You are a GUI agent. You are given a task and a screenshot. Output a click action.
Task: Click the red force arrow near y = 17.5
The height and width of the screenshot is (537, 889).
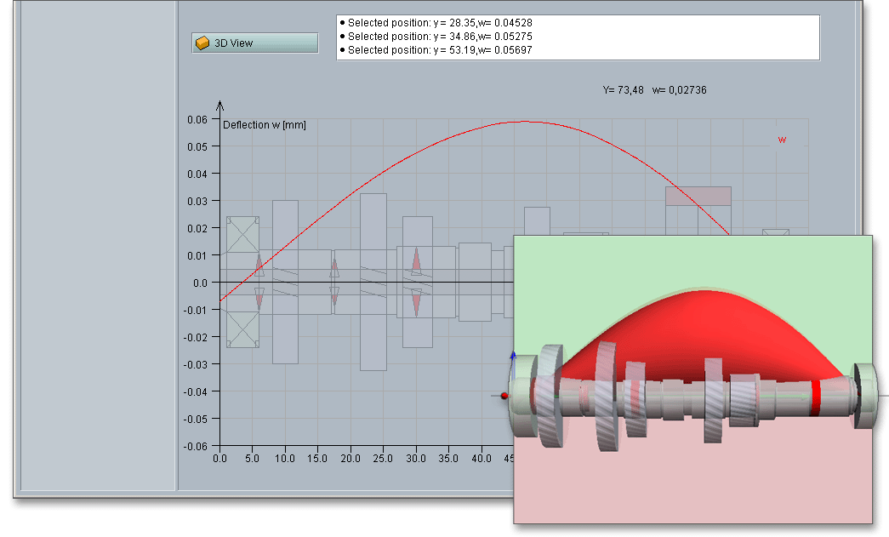pyautogui.click(x=334, y=267)
